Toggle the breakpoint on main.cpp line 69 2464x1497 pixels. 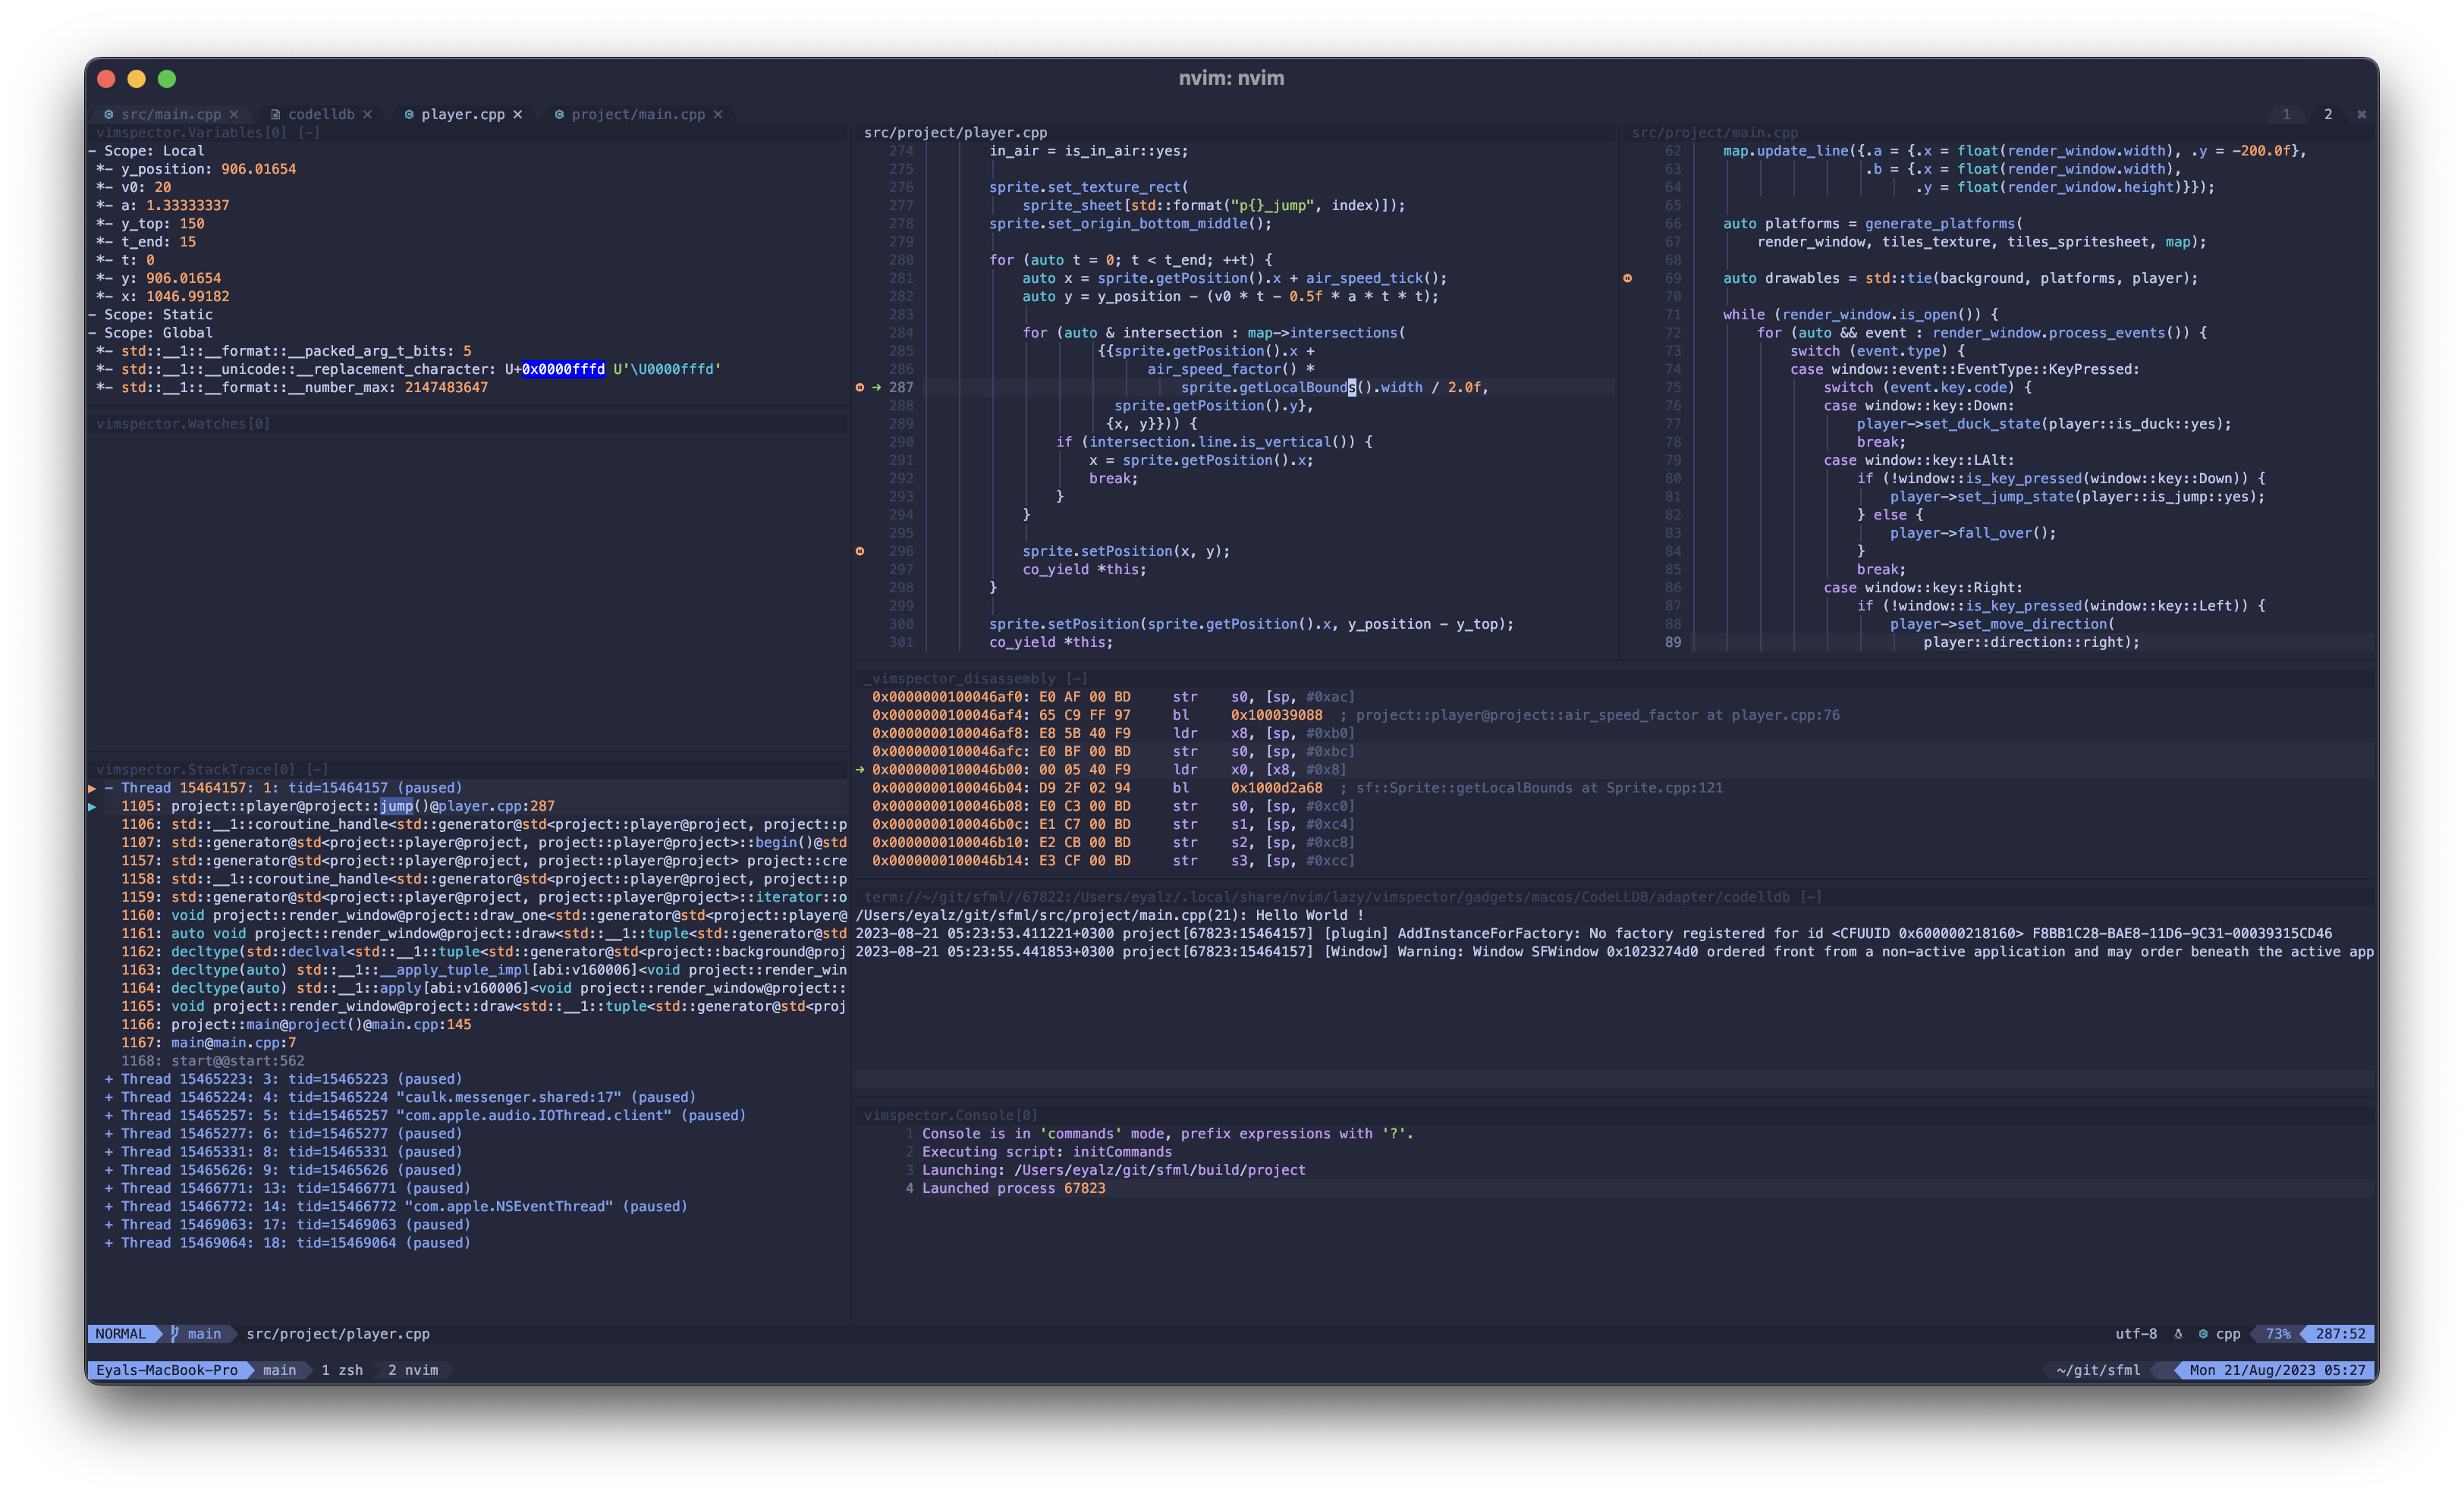[1627, 278]
